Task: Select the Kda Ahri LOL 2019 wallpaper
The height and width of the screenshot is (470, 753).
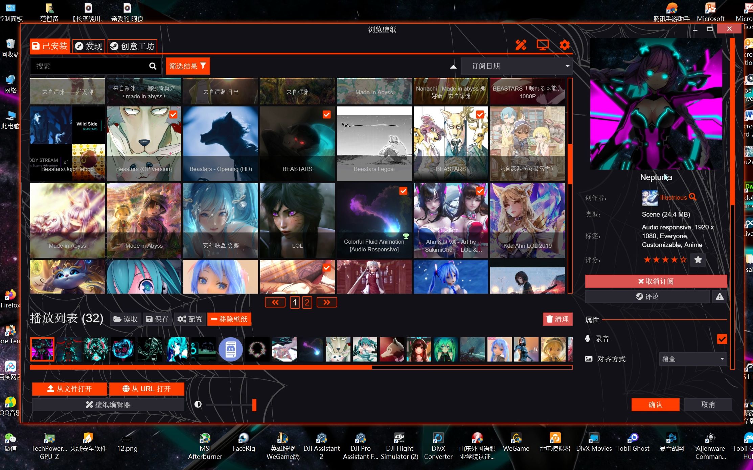Action: click(527, 220)
